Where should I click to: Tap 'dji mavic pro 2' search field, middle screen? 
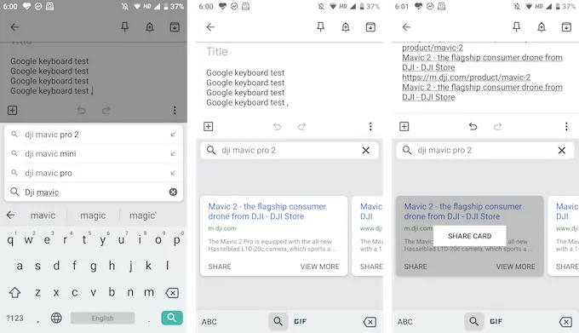pos(289,150)
